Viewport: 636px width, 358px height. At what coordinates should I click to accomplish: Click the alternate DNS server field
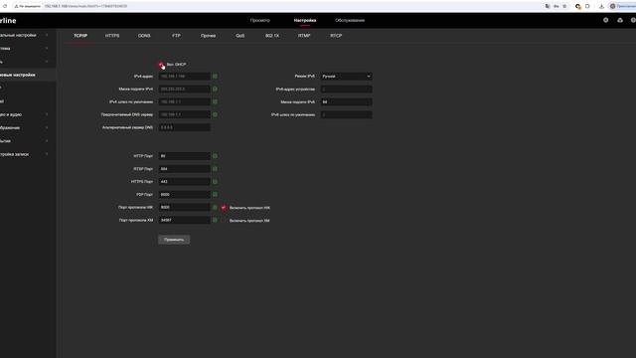(x=184, y=127)
